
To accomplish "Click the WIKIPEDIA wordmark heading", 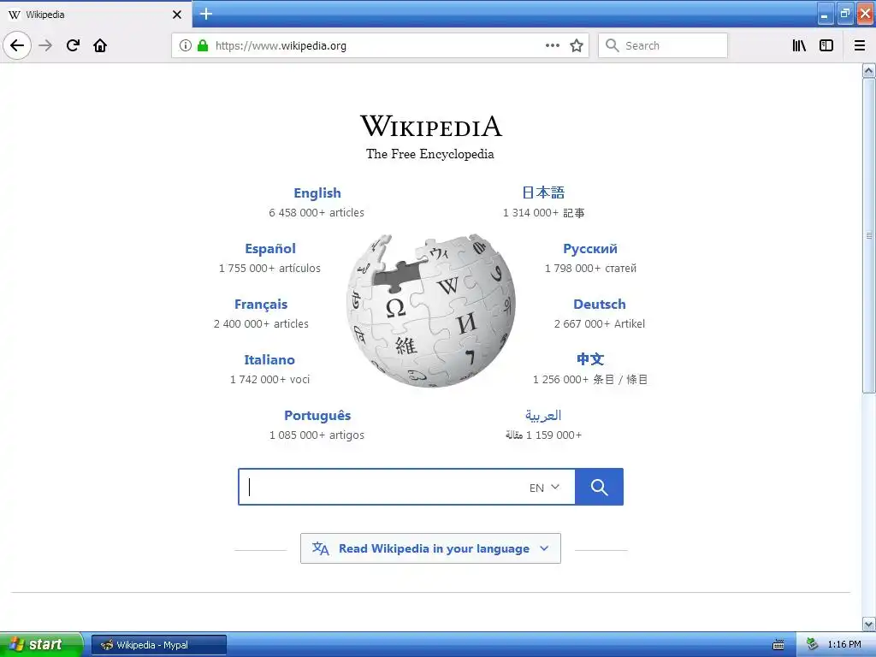I will click(x=431, y=126).
